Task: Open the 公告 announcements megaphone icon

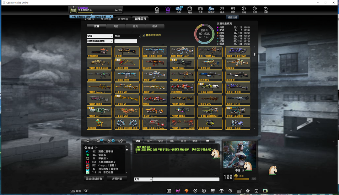Action: point(179,10)
